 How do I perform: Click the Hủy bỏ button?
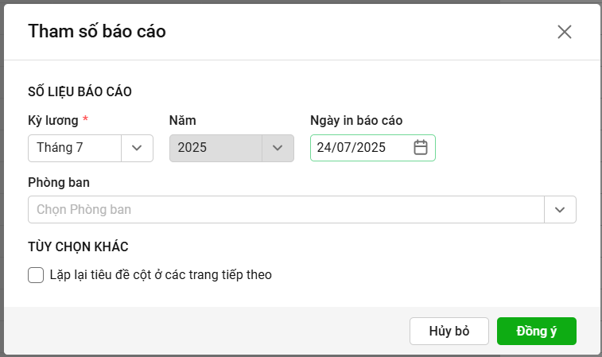coord(449,332)
